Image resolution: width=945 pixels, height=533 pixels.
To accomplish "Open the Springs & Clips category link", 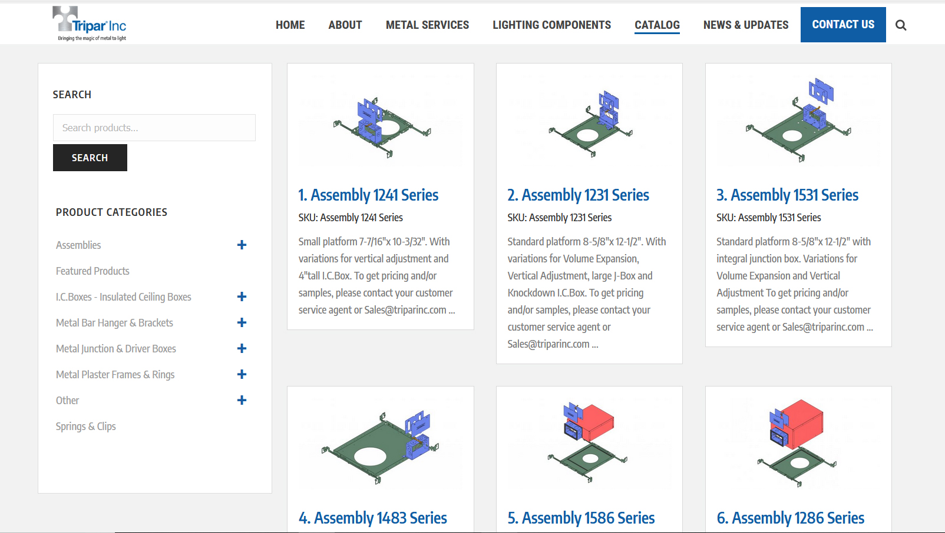I will point(86,426).
